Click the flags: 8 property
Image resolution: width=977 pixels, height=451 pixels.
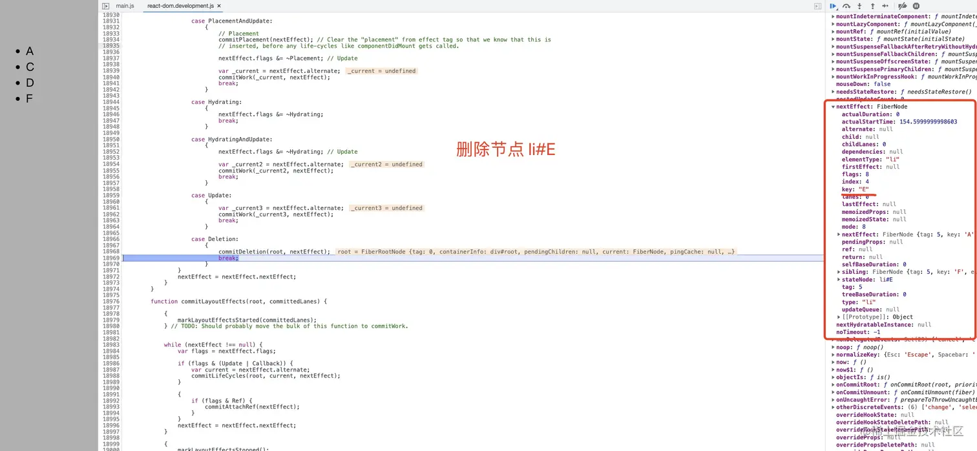[855, 174]
